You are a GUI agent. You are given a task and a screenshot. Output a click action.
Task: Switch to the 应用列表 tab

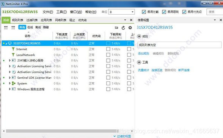pos(46,20)
